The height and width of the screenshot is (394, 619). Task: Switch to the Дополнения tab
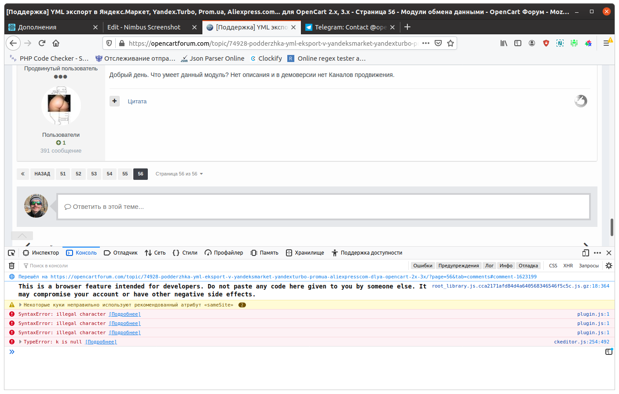[x=53, y=27]
